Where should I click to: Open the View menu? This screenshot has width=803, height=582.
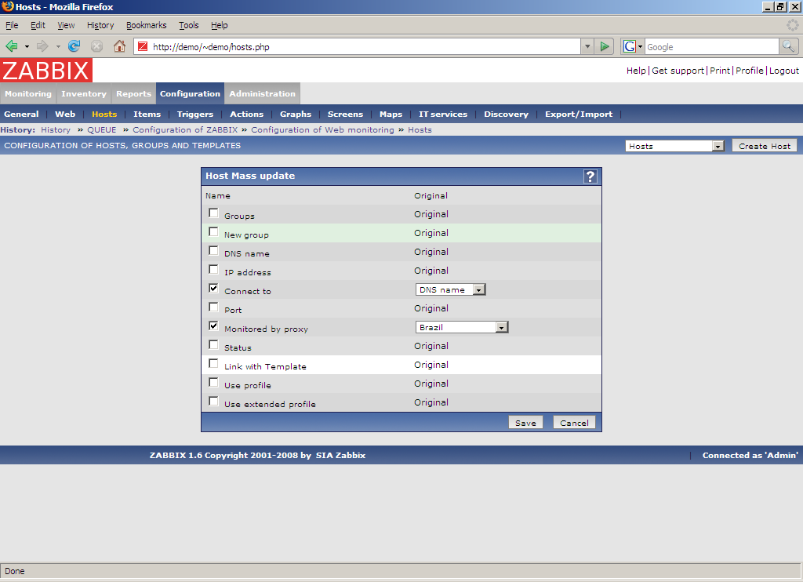(66, 25)
